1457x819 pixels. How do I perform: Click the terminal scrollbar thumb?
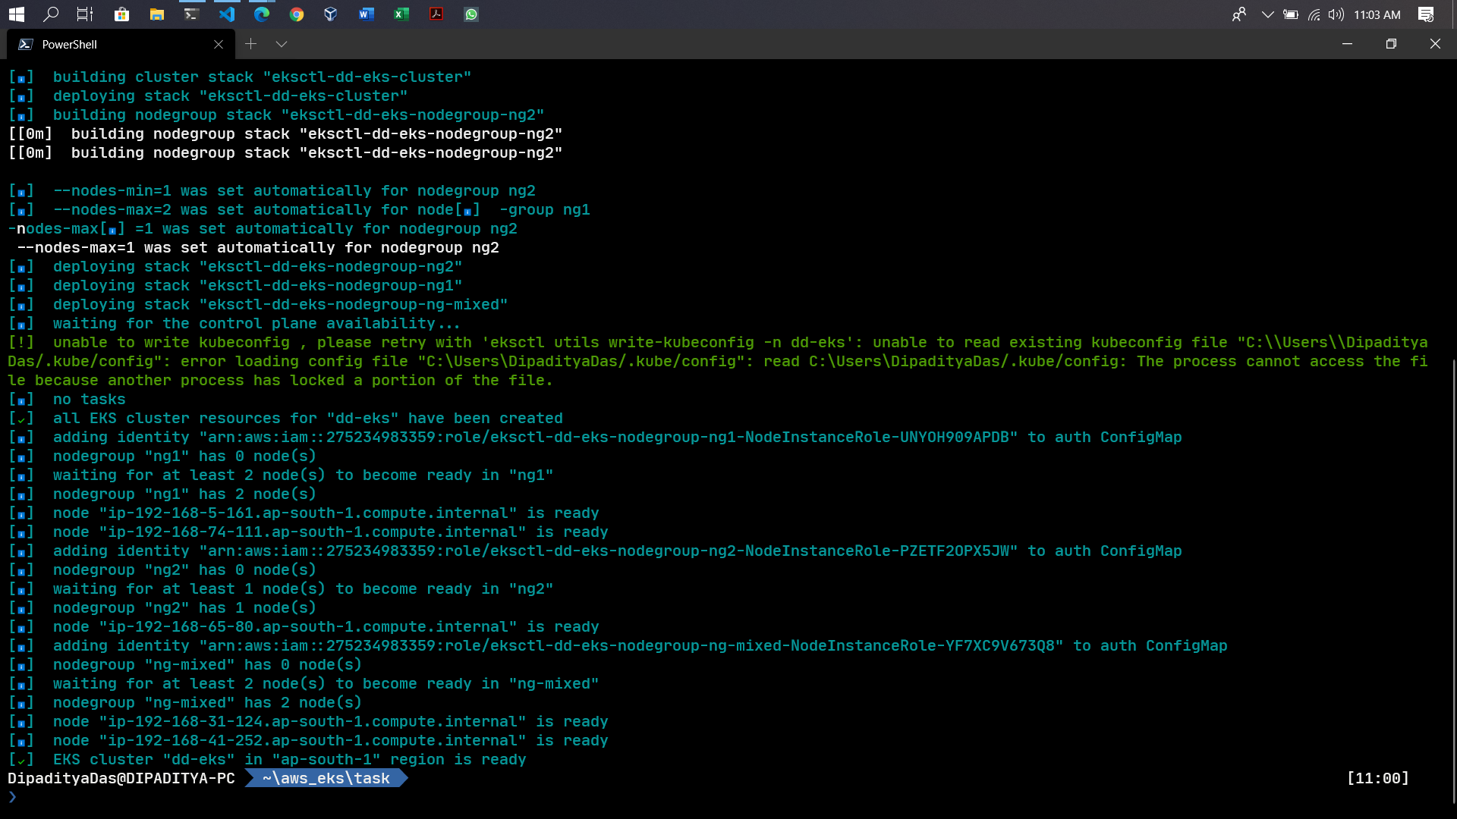[x=1453, y=580]
